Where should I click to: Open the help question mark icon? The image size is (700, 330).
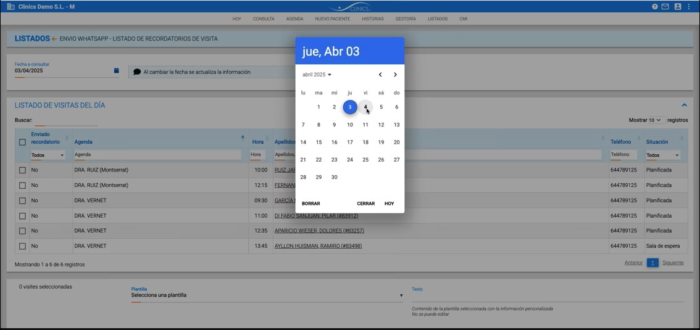pyautogui.click(x=655, y=7)
